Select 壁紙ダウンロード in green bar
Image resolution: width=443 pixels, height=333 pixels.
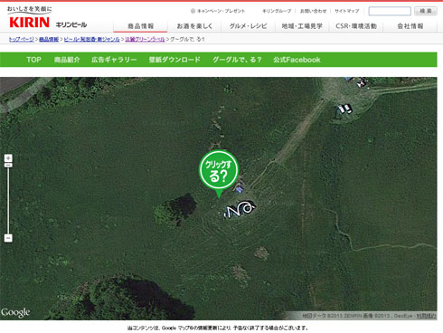point(174,60)
